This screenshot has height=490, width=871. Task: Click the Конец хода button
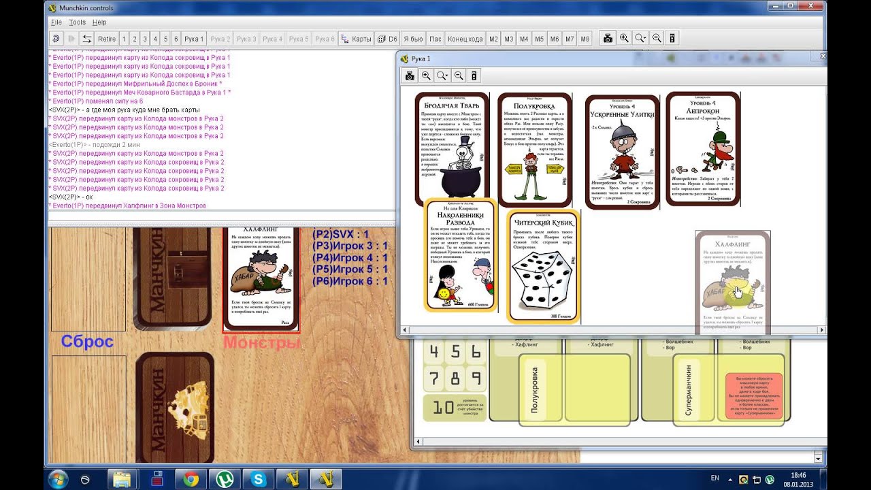pos(465,39)
